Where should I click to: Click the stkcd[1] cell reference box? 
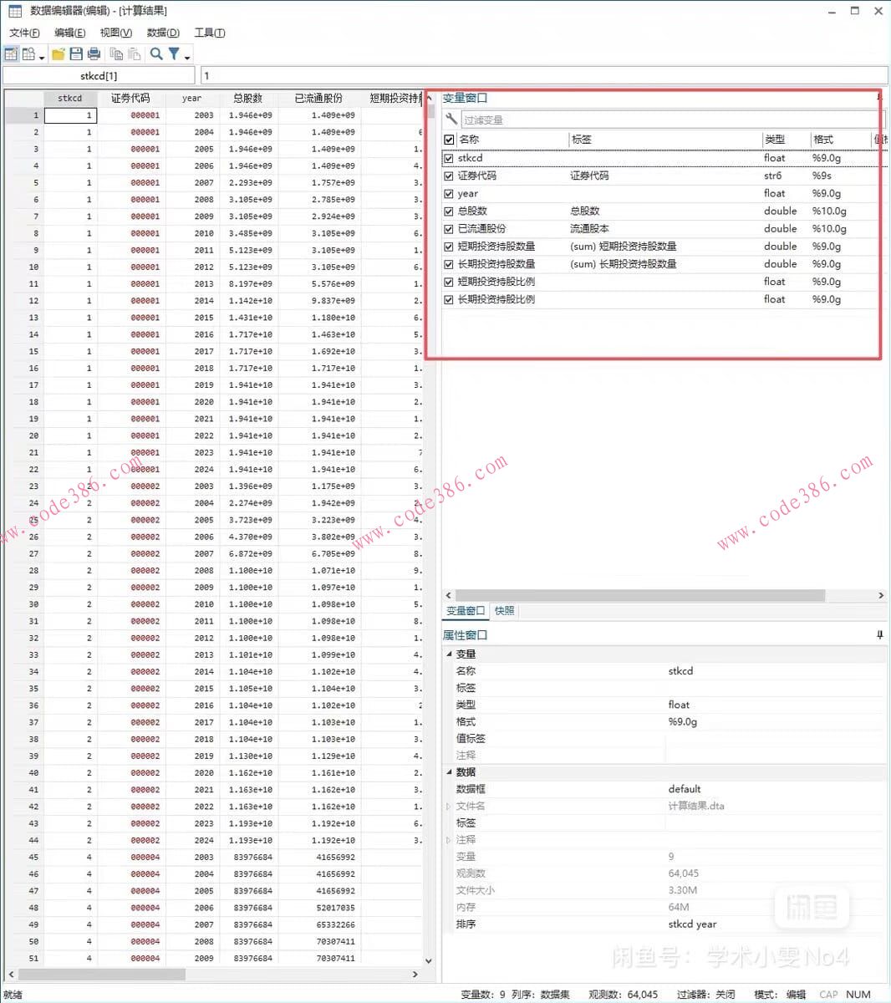(x=99, y=76)
